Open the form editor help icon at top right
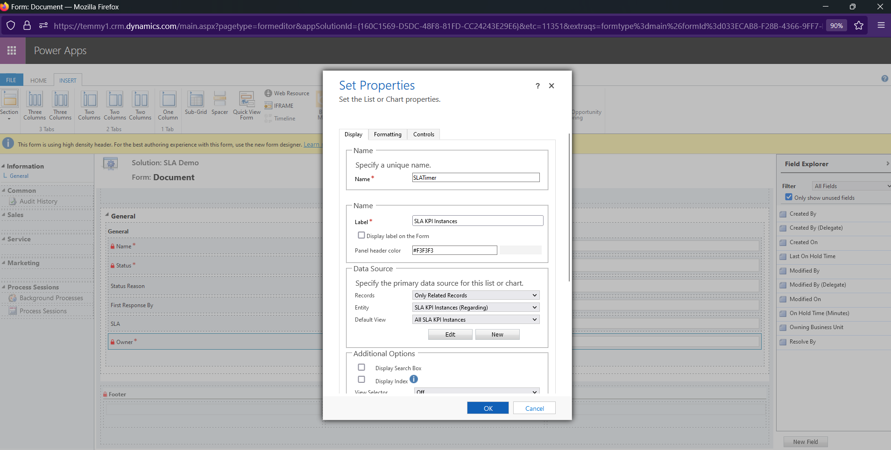Screen dimensions: 891x450 (x=884, y=79)
